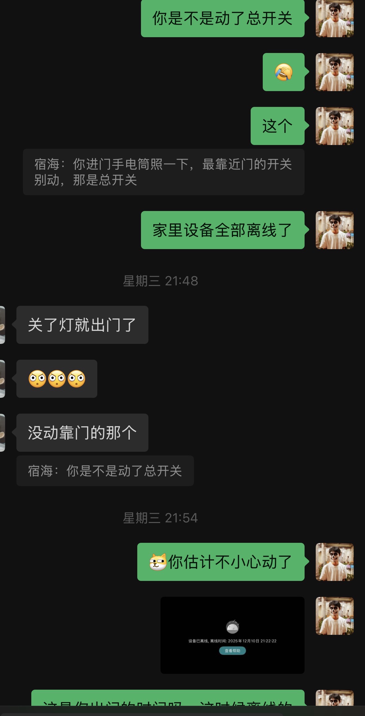
Task: Tap the avatar beside the offline screenshot image
Action: (x=335, y=616)
